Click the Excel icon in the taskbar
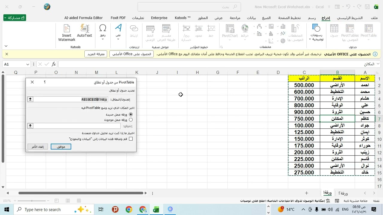Screen dimensions: 383x215 [156, 209]
